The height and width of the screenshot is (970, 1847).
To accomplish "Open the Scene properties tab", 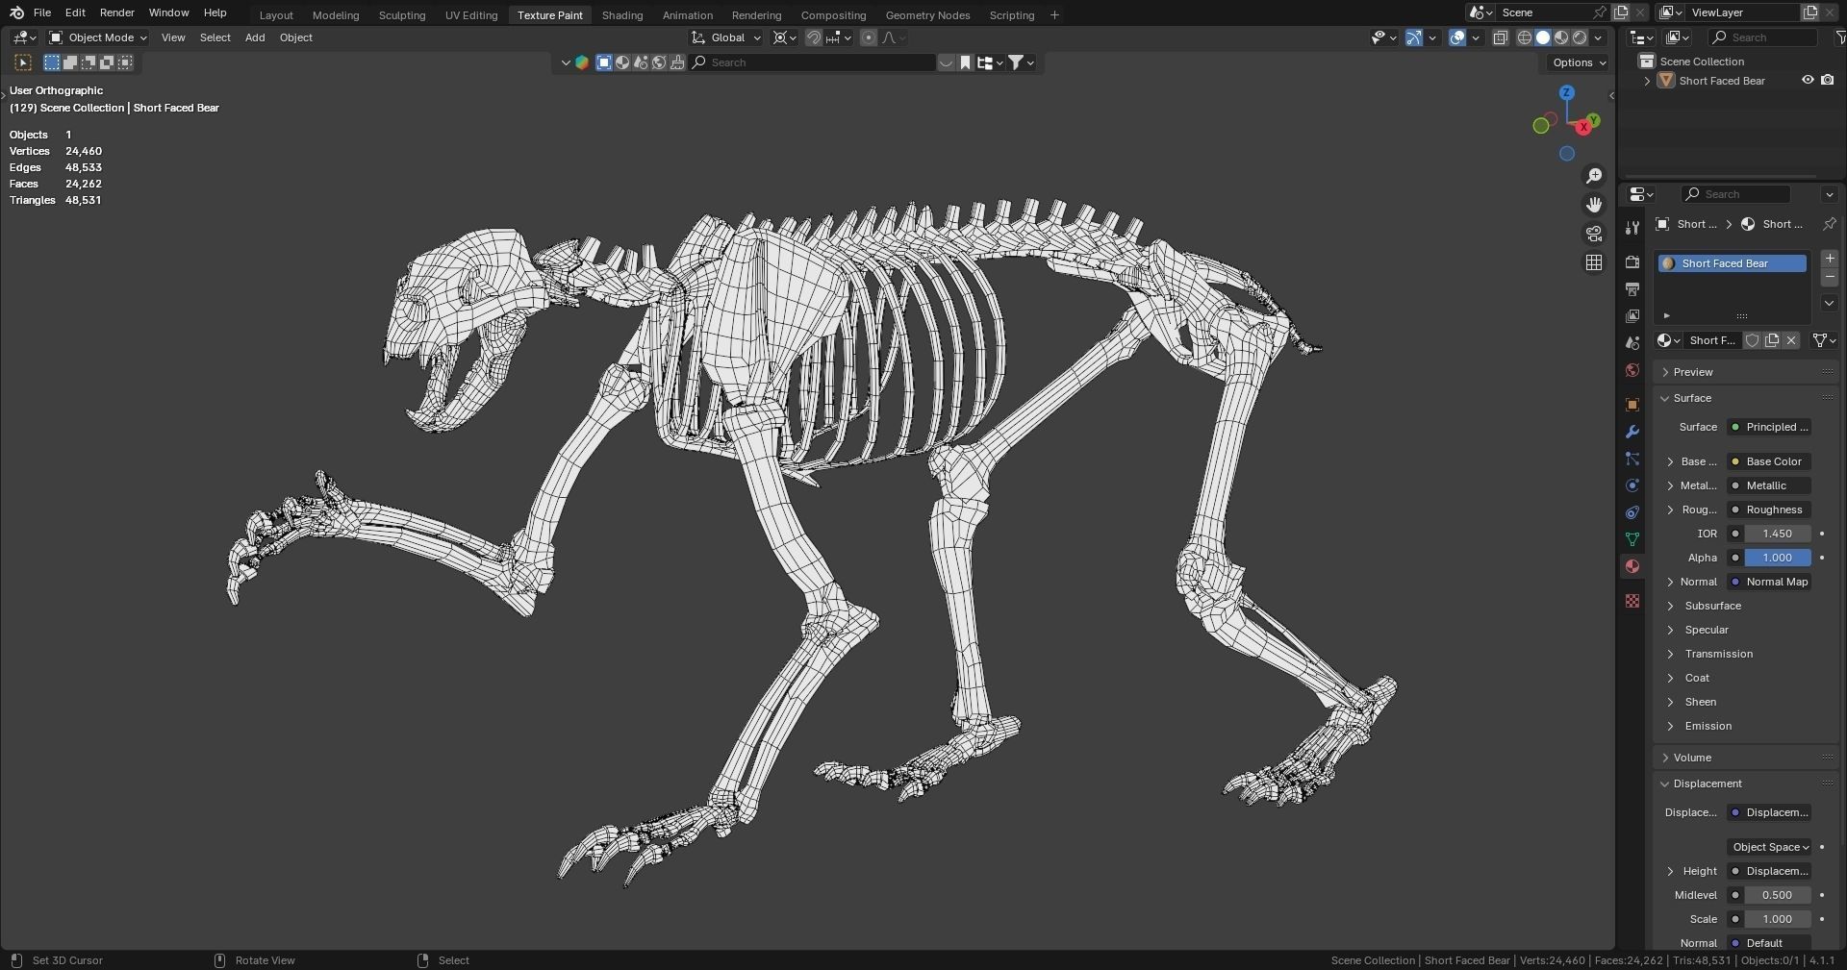I will click(1632, 343).
